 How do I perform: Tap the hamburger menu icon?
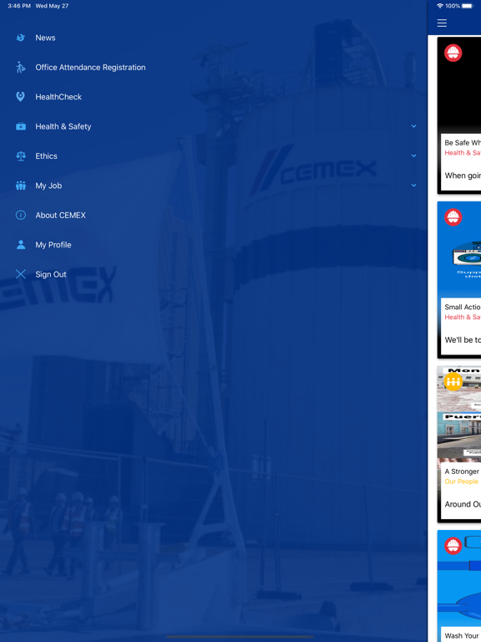click(x=442, y=23)
